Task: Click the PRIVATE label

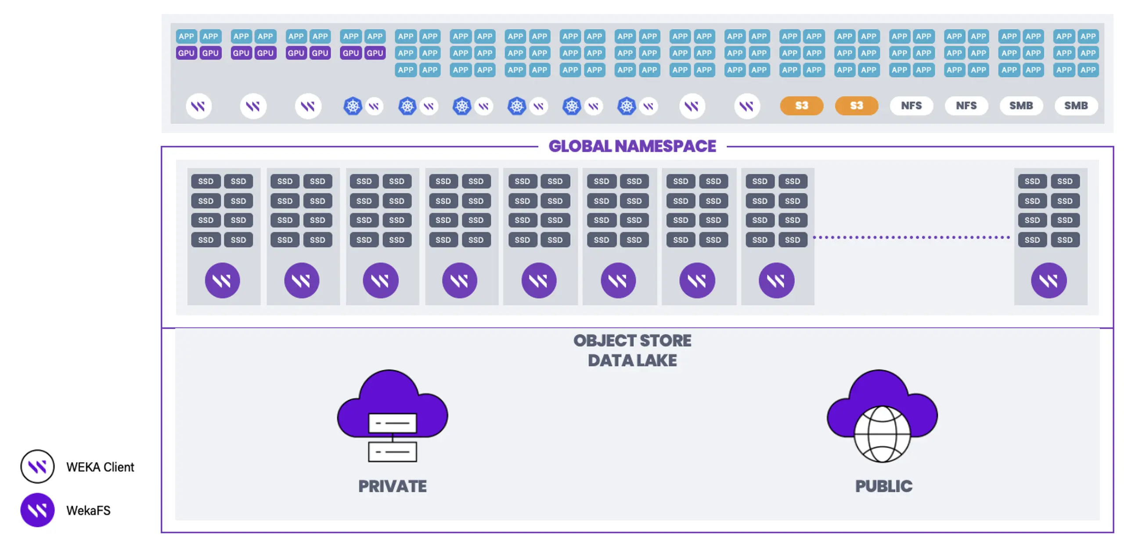Action: coord(392,486)
